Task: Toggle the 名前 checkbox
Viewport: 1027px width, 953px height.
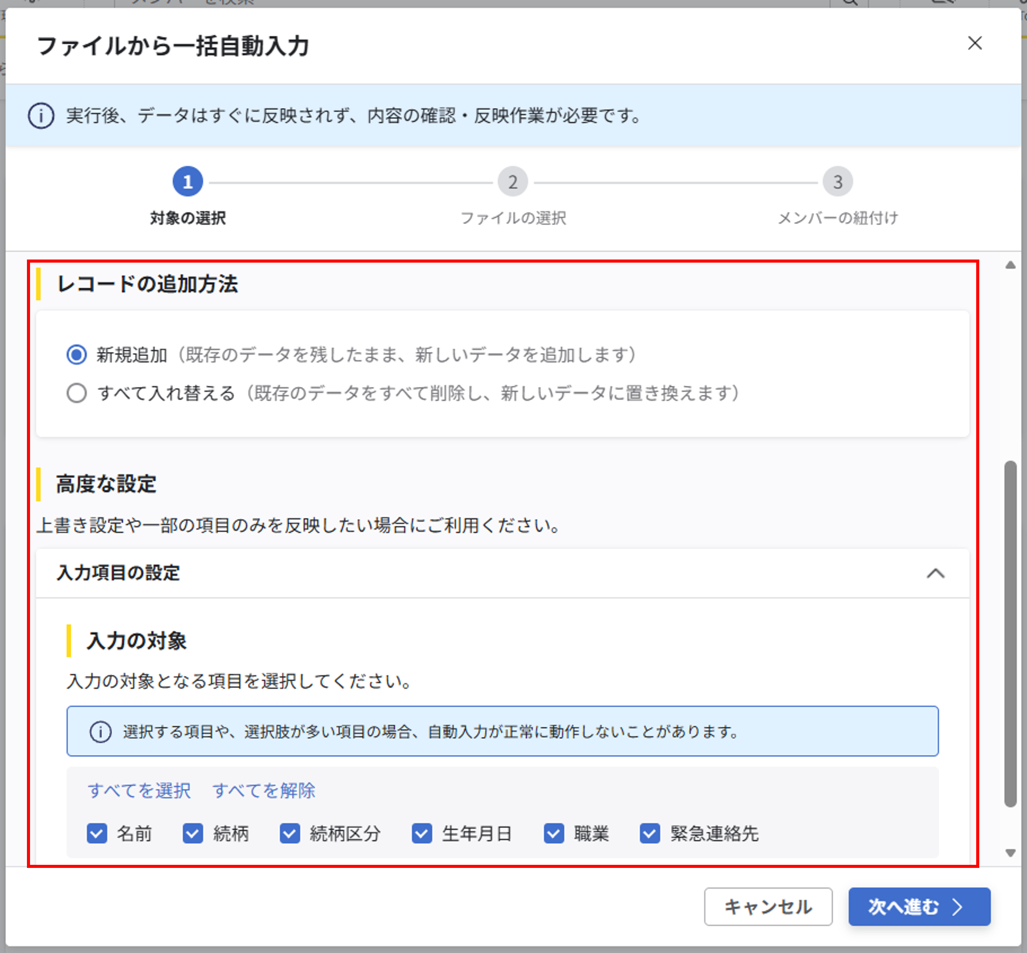Action: tap(97, 833)
